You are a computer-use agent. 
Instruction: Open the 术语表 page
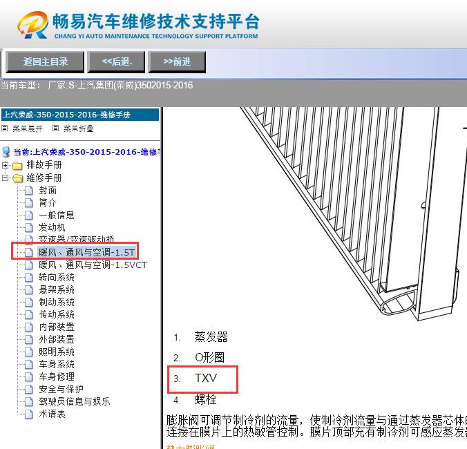[52, 414]
